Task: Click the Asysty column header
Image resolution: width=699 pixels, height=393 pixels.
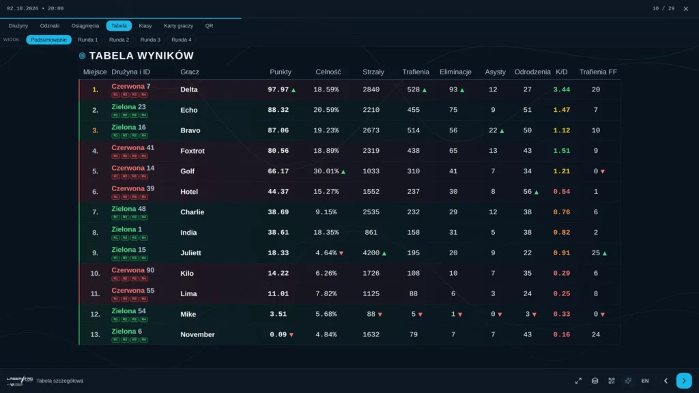Action: tap(496, 72)
